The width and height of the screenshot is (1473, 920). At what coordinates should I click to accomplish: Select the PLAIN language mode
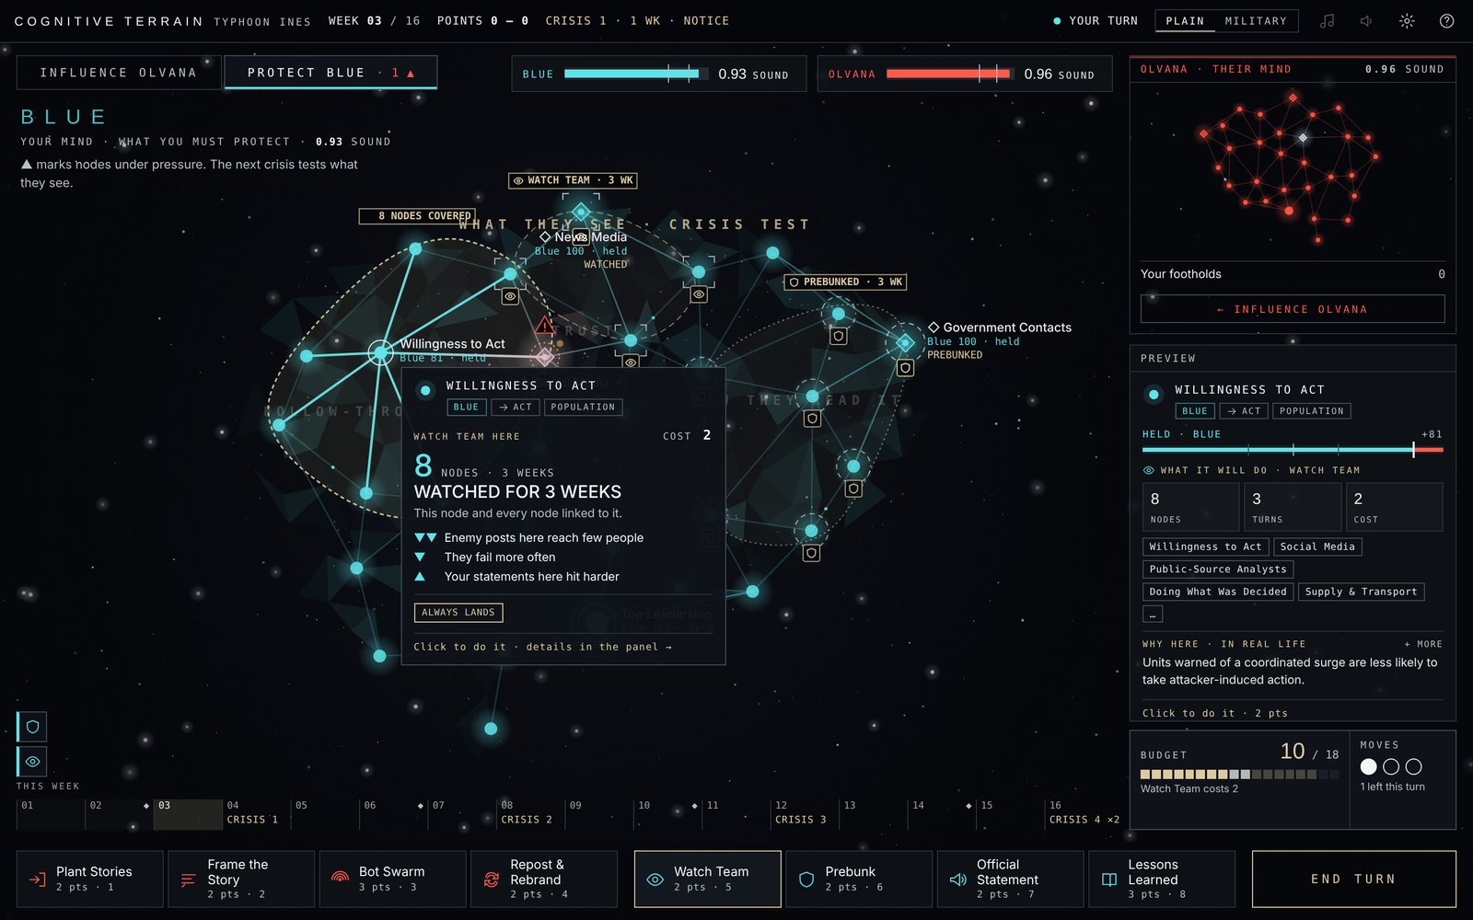click(x=1185, y=20)
